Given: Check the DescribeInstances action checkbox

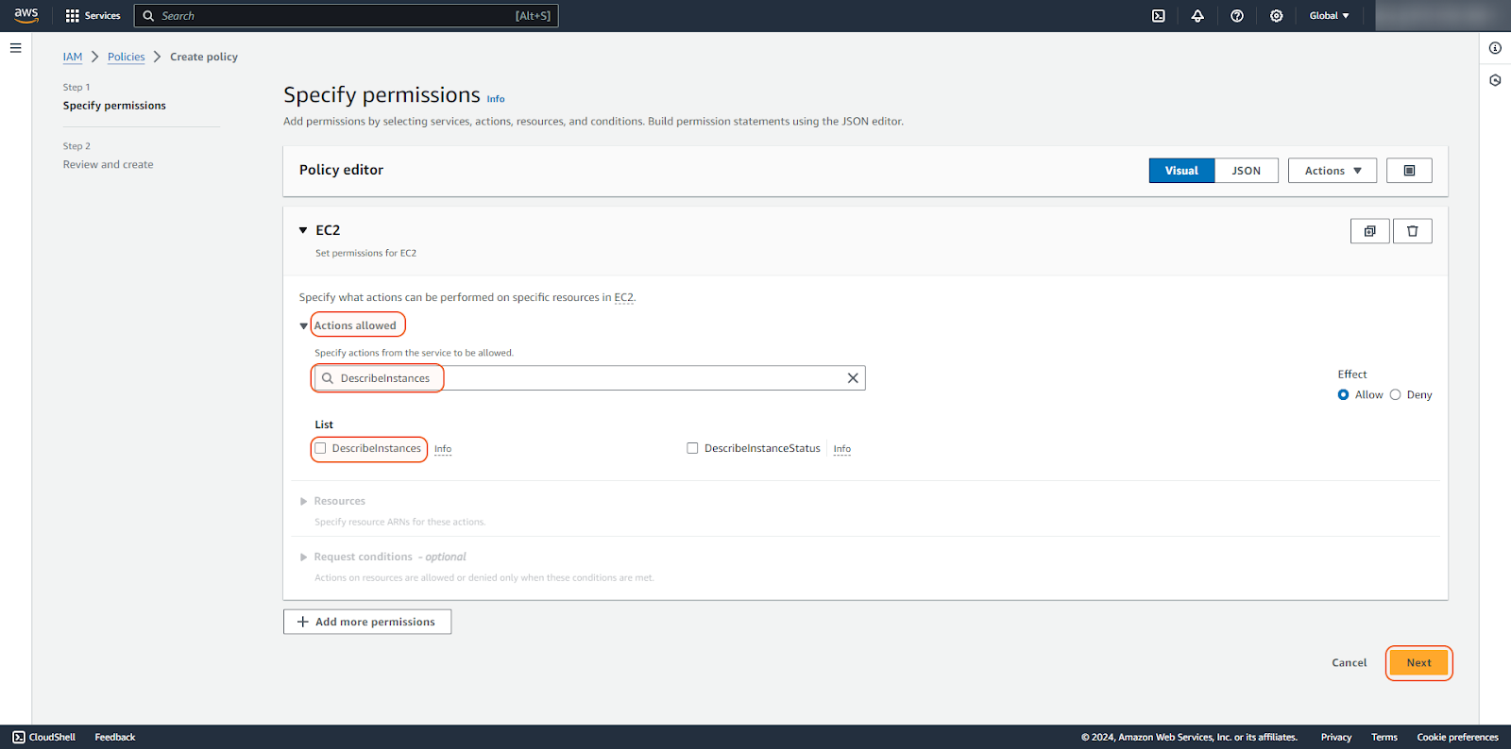Looking at the screenshot, I should tap(321, 448).
